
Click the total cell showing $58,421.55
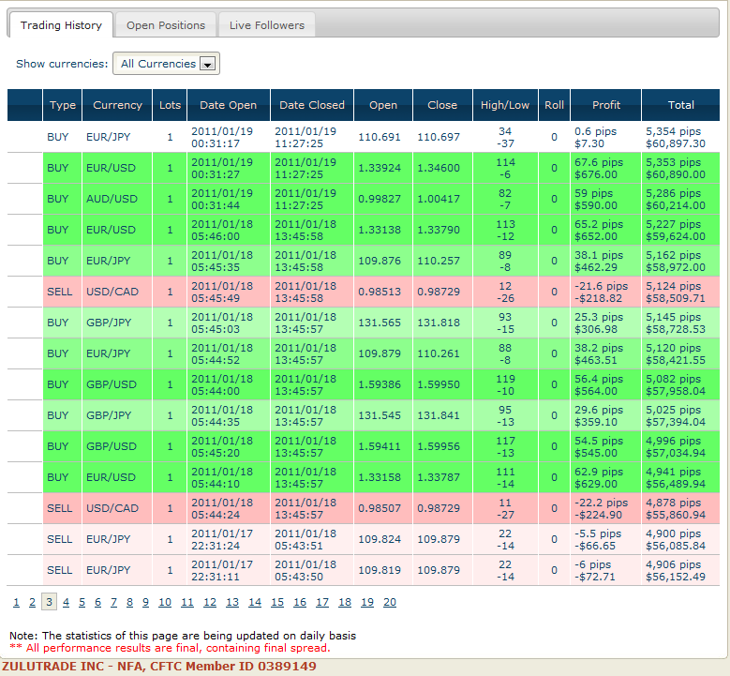[x=680, y=354]
